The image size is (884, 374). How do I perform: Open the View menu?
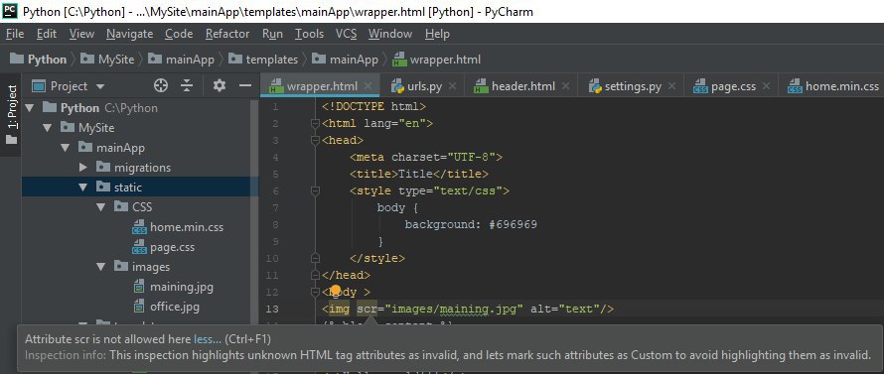coord(81,34)
